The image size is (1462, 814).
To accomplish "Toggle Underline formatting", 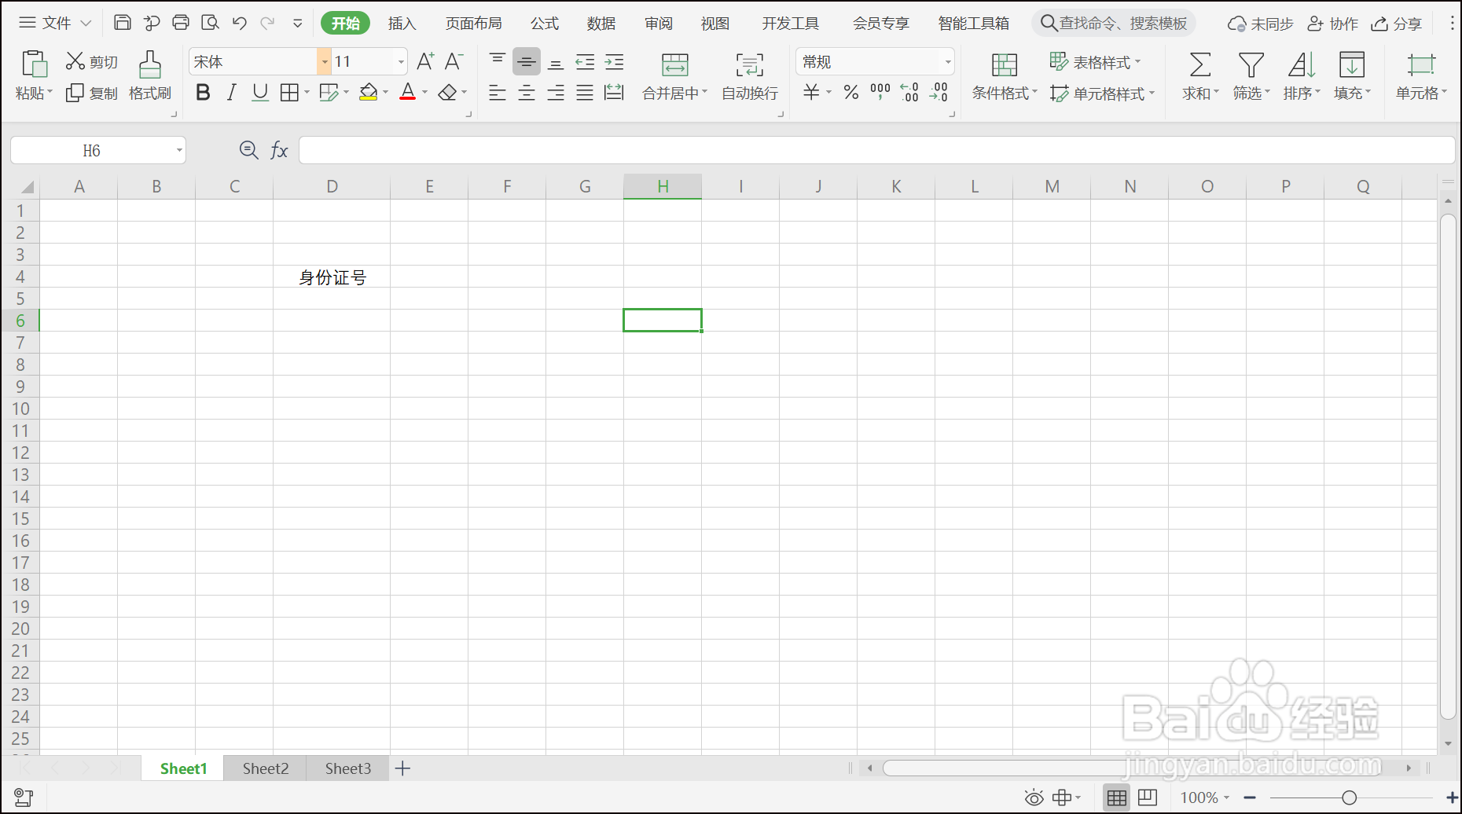I will [x=260, y=93].
